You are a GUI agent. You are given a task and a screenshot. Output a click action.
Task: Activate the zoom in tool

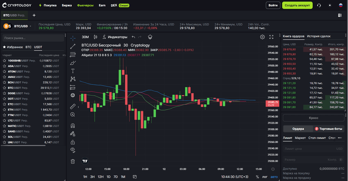pyautogui.click(x=73, y=114)
